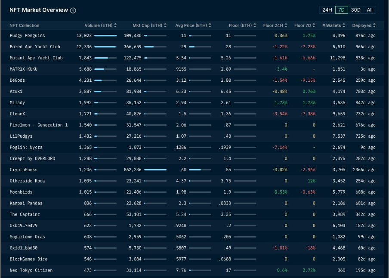
Task: Sort by Volume (ETH) column arrows
Action: (x=115, y=25)
